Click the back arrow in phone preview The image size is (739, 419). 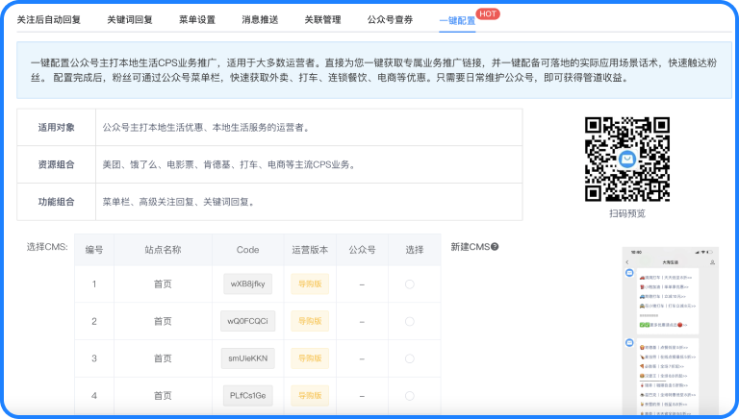(627, 261)
